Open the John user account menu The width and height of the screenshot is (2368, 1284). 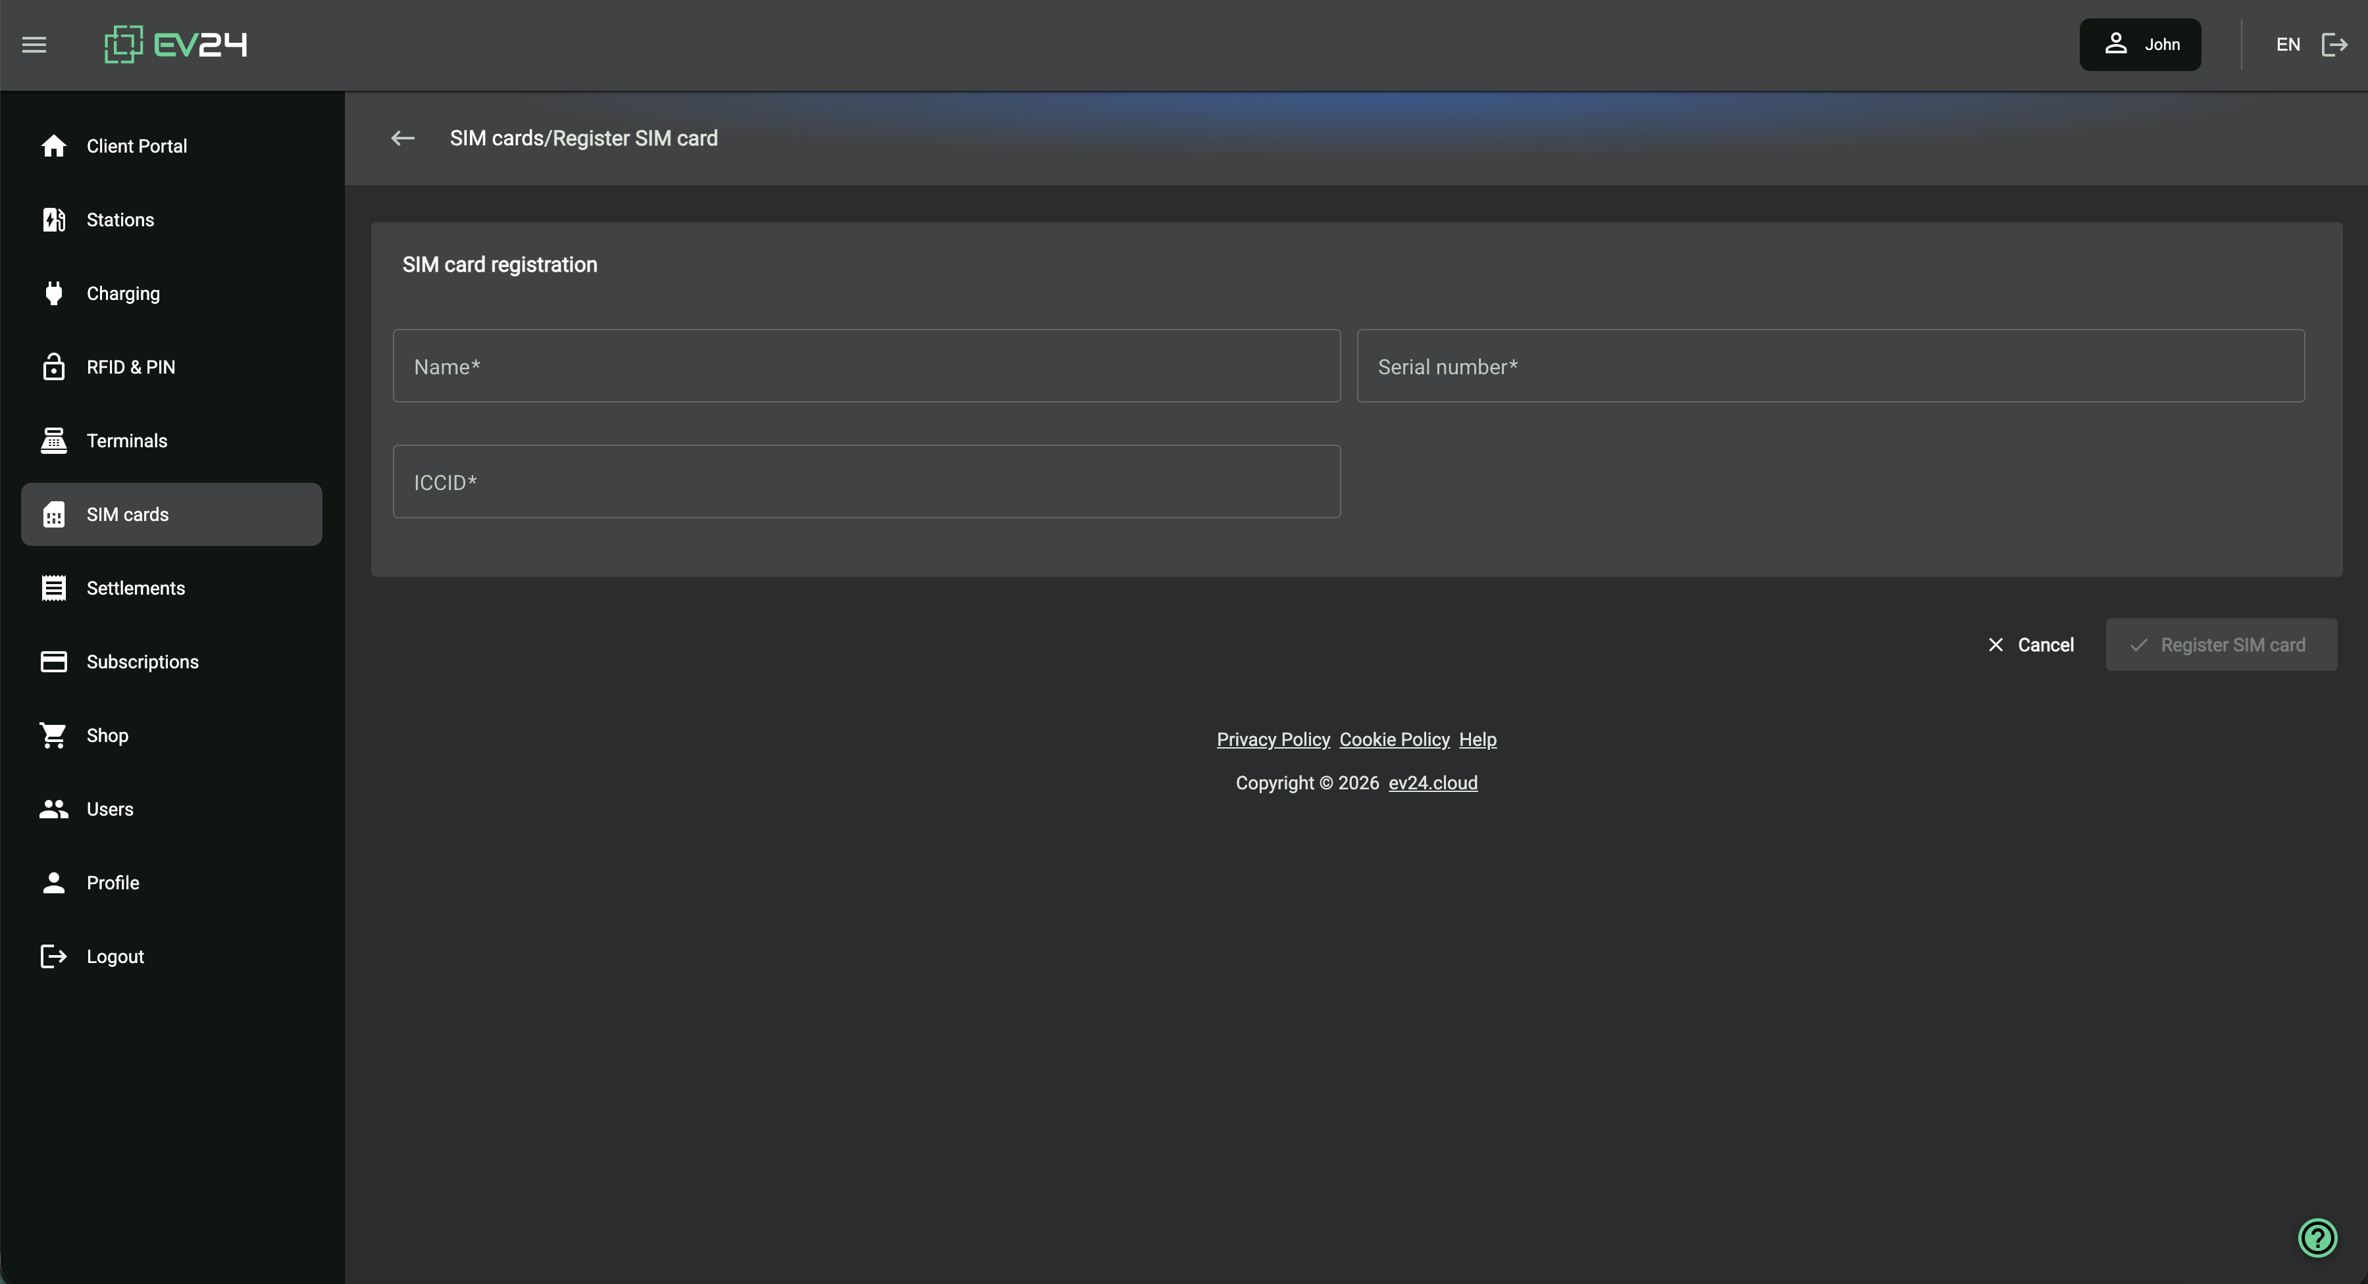coord(2140,44)
